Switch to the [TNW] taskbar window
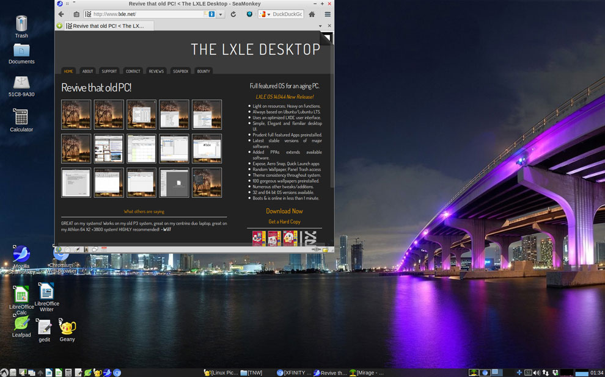Viewport: 605px width, 377px height. click(x=252, y=373)
